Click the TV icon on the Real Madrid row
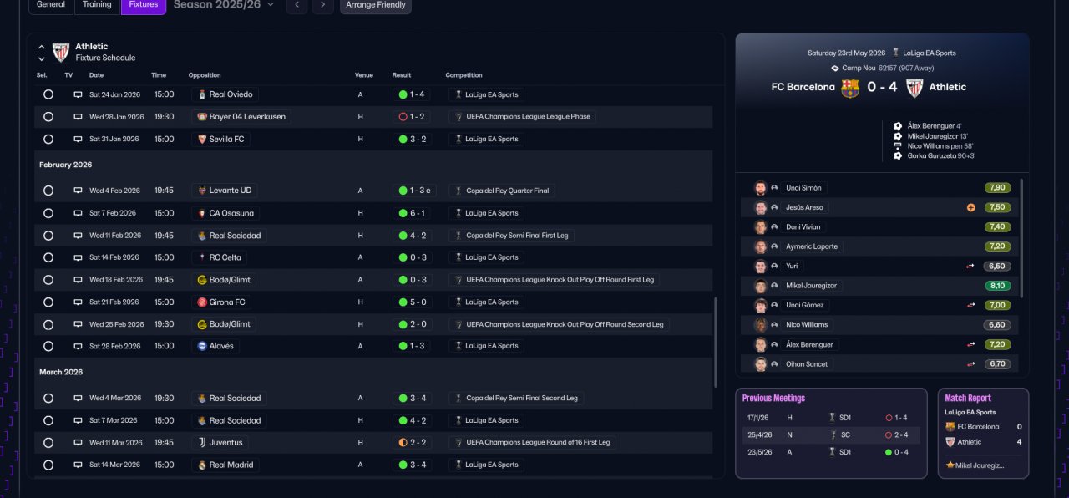Screen dimensions: 1069x498 [78, 465]
